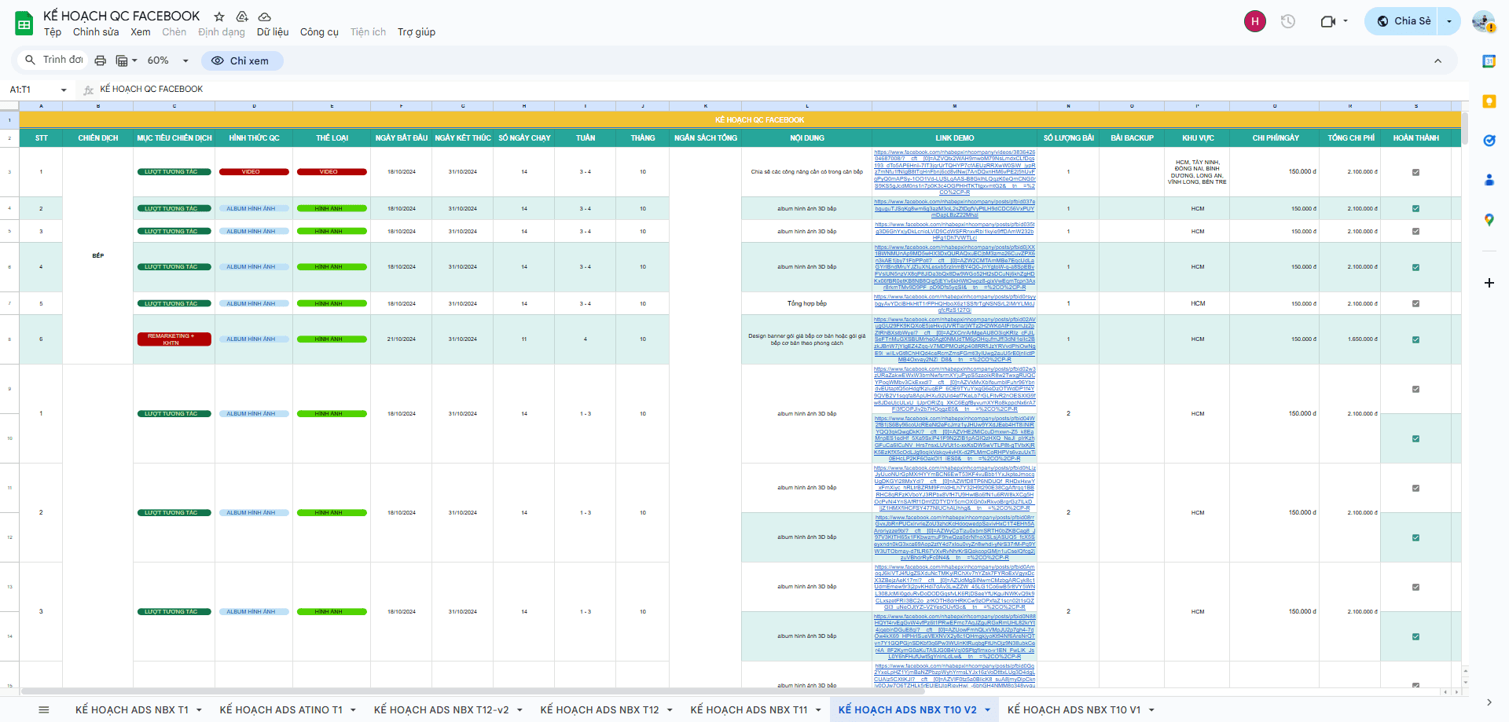Open version history clock icon

point(1287,21)
